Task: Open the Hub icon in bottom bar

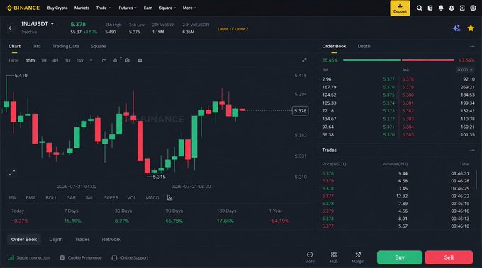Action: pos(334,255)
